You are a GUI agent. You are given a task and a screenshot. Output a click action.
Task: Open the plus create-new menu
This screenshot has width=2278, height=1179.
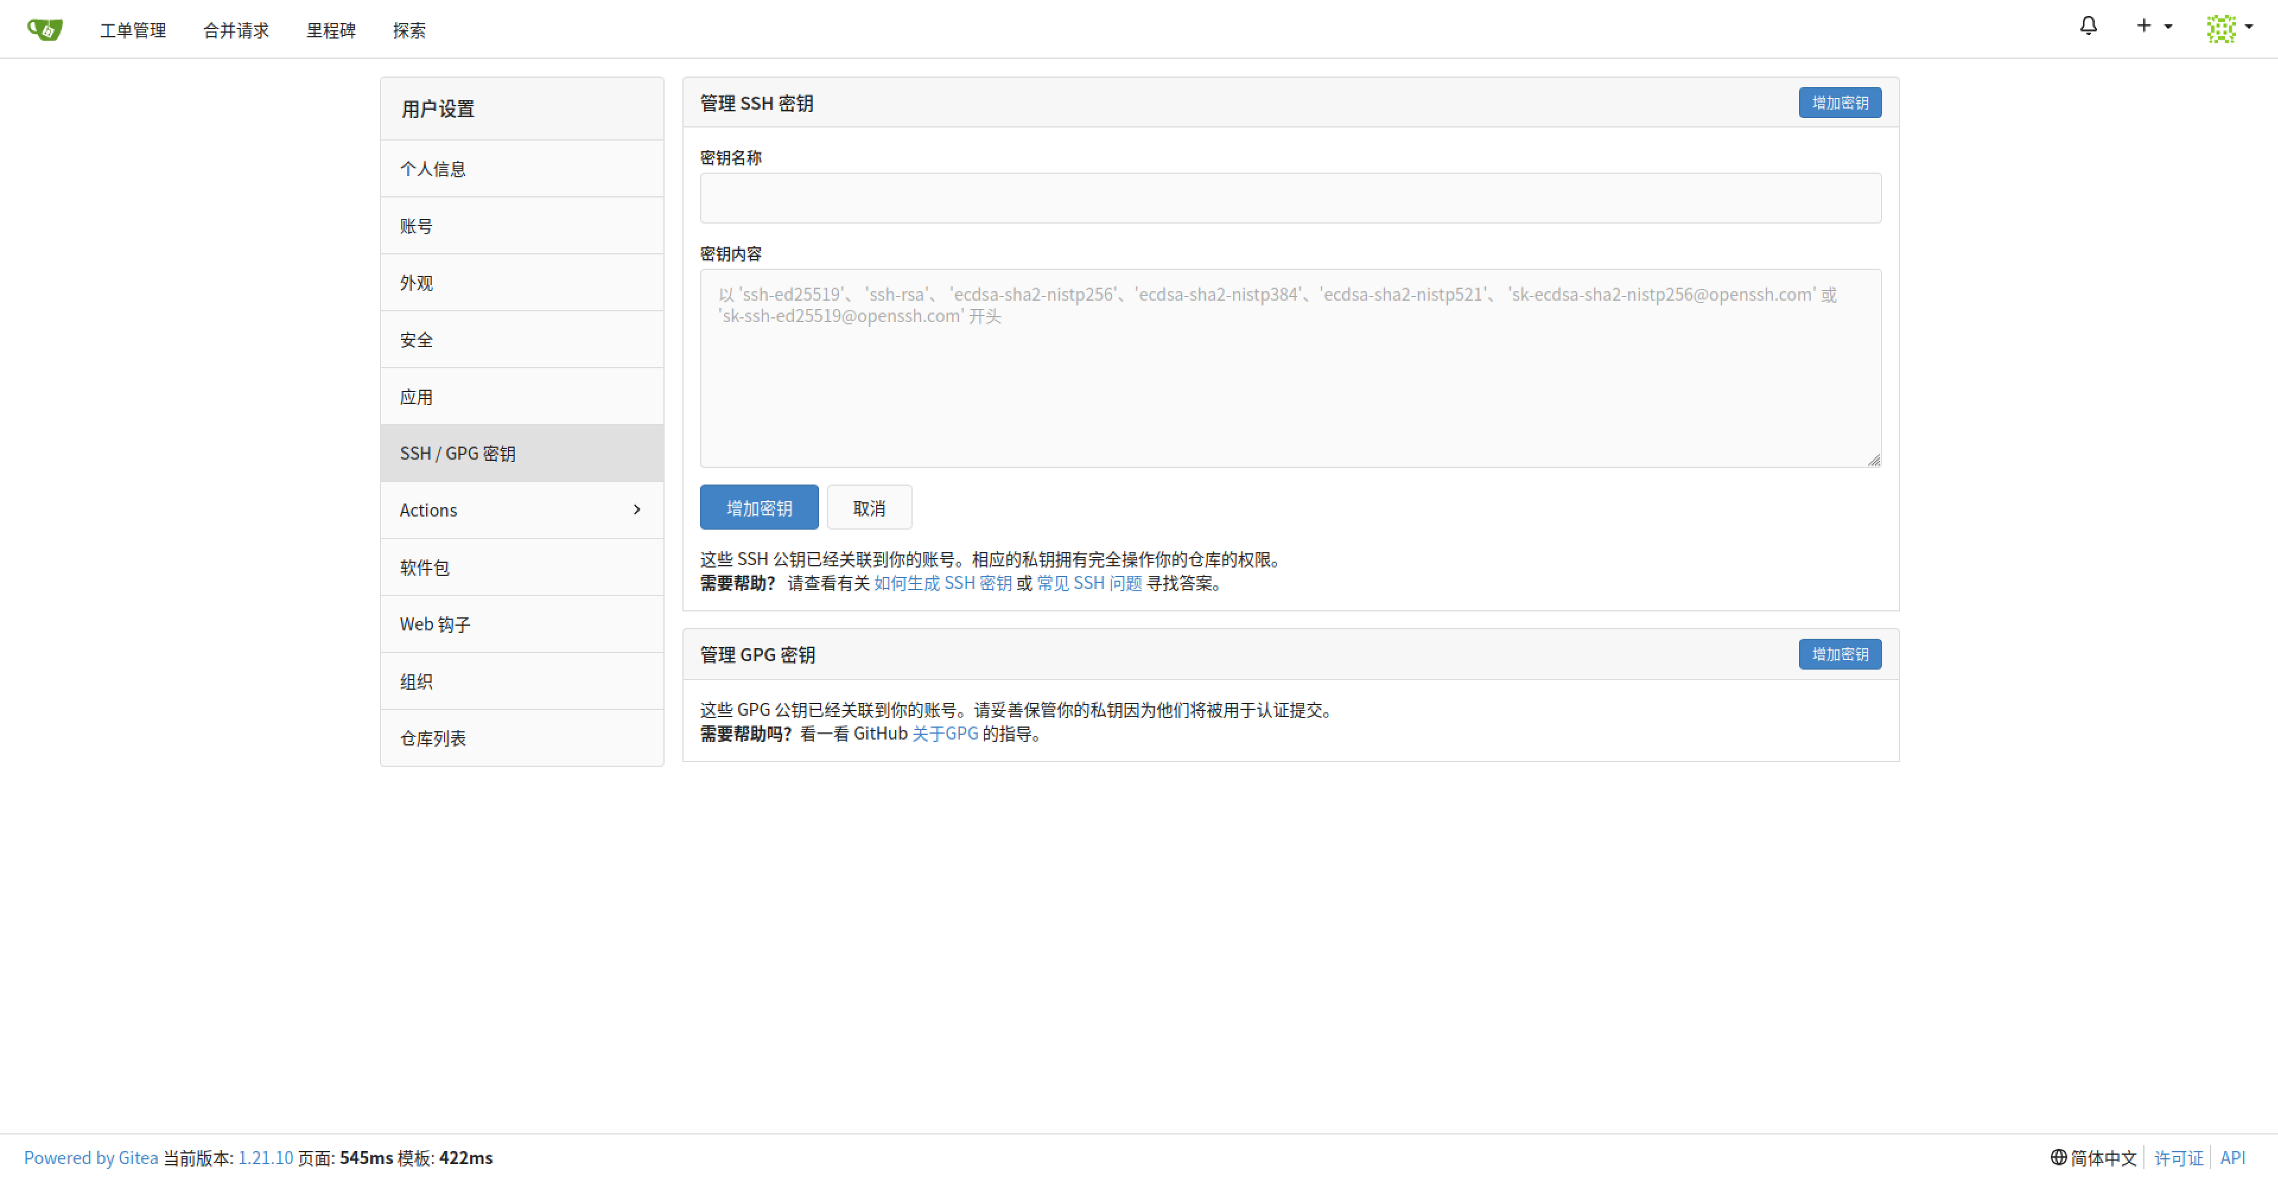tap(2152, 27)
